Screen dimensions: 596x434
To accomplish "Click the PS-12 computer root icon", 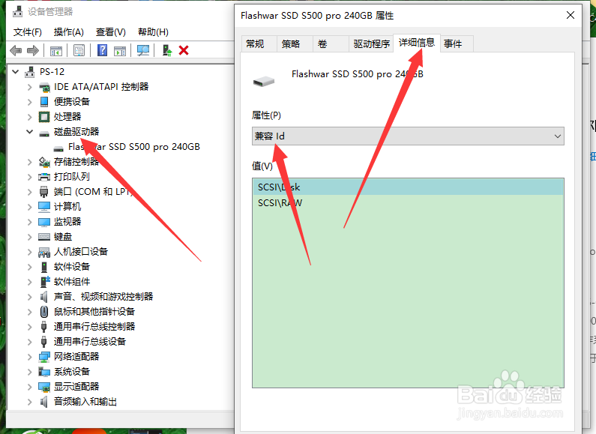I will (30, 72).
